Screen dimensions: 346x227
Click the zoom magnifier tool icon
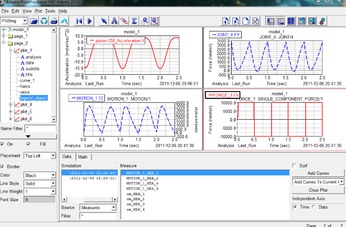[144, 21]
